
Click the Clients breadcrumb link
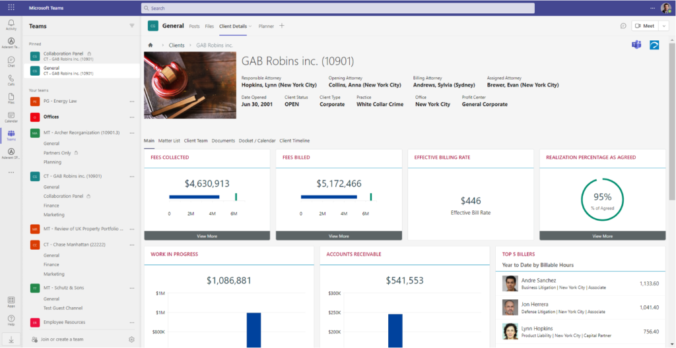click(x=176, y=45)
